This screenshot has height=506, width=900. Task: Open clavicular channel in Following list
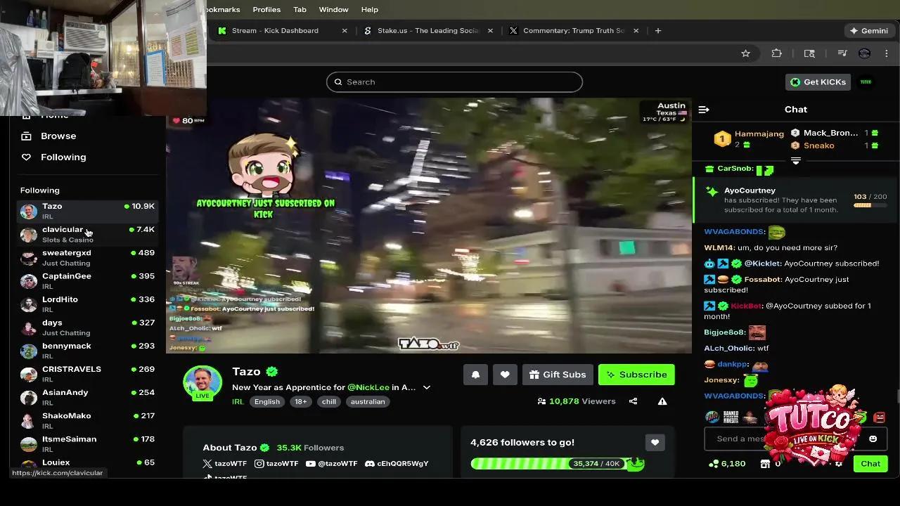[87, 234]
